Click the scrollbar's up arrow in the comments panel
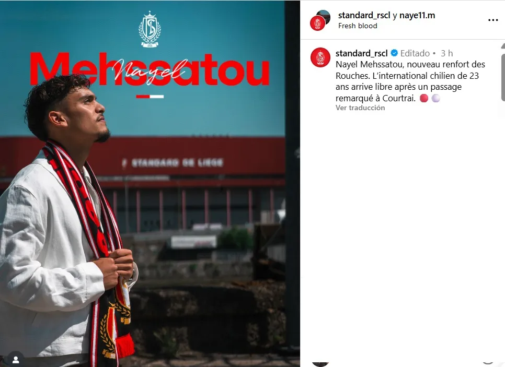 pyautogui.click(x=503, y=46)
